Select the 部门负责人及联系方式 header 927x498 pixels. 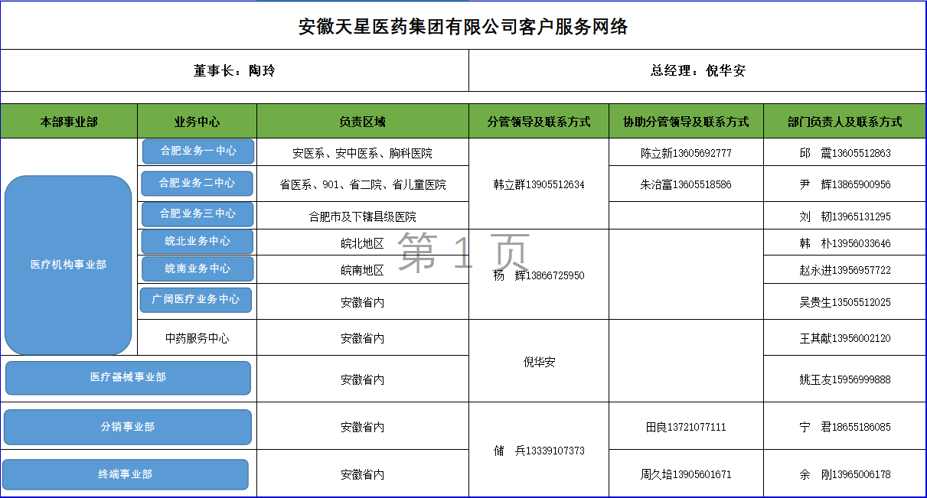click(845, 122)
